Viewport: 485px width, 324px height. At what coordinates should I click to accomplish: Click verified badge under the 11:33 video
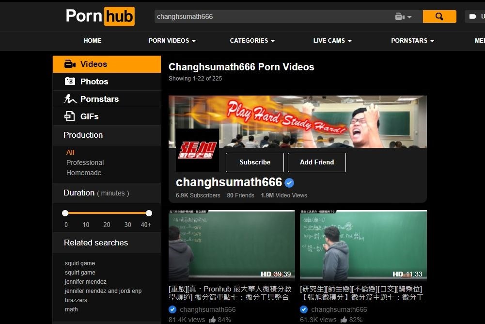(x=304, y=309)
